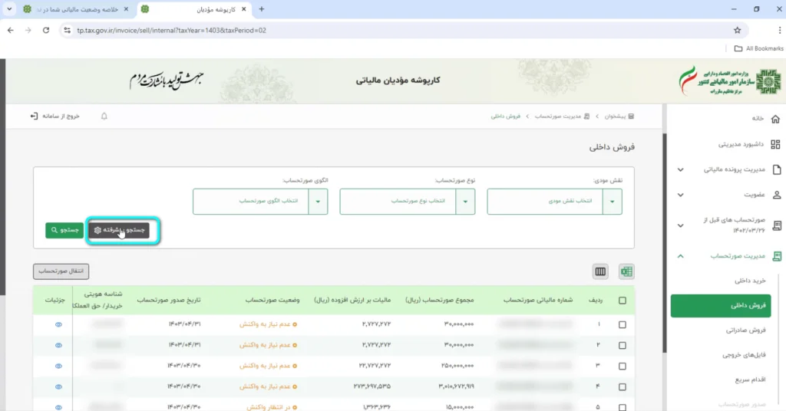This screenshot has width=786, height=411.
Task: Click the home icon next to خانه
Action: 775,119
